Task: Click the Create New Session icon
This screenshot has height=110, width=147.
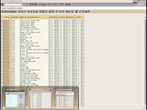Action: (60, 5)
